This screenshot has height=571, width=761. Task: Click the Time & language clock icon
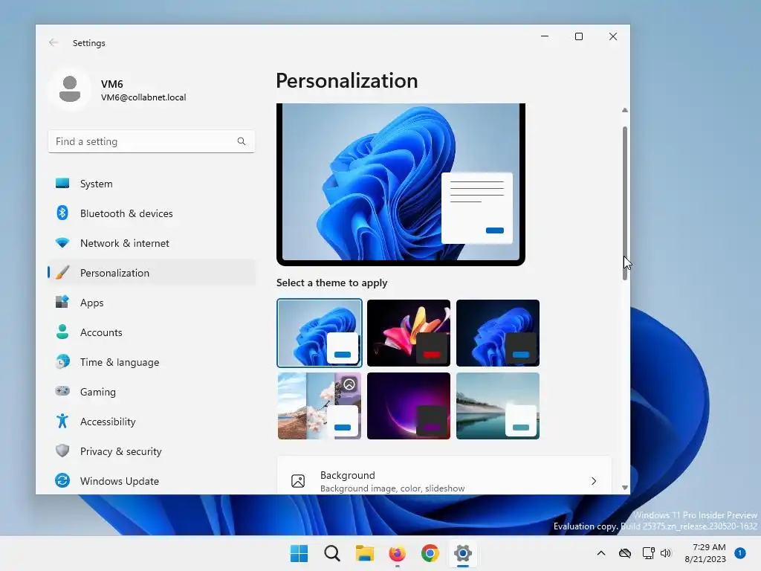click(x=62, y=362)
